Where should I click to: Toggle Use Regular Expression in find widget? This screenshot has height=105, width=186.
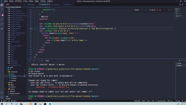(x=154, y=10)
